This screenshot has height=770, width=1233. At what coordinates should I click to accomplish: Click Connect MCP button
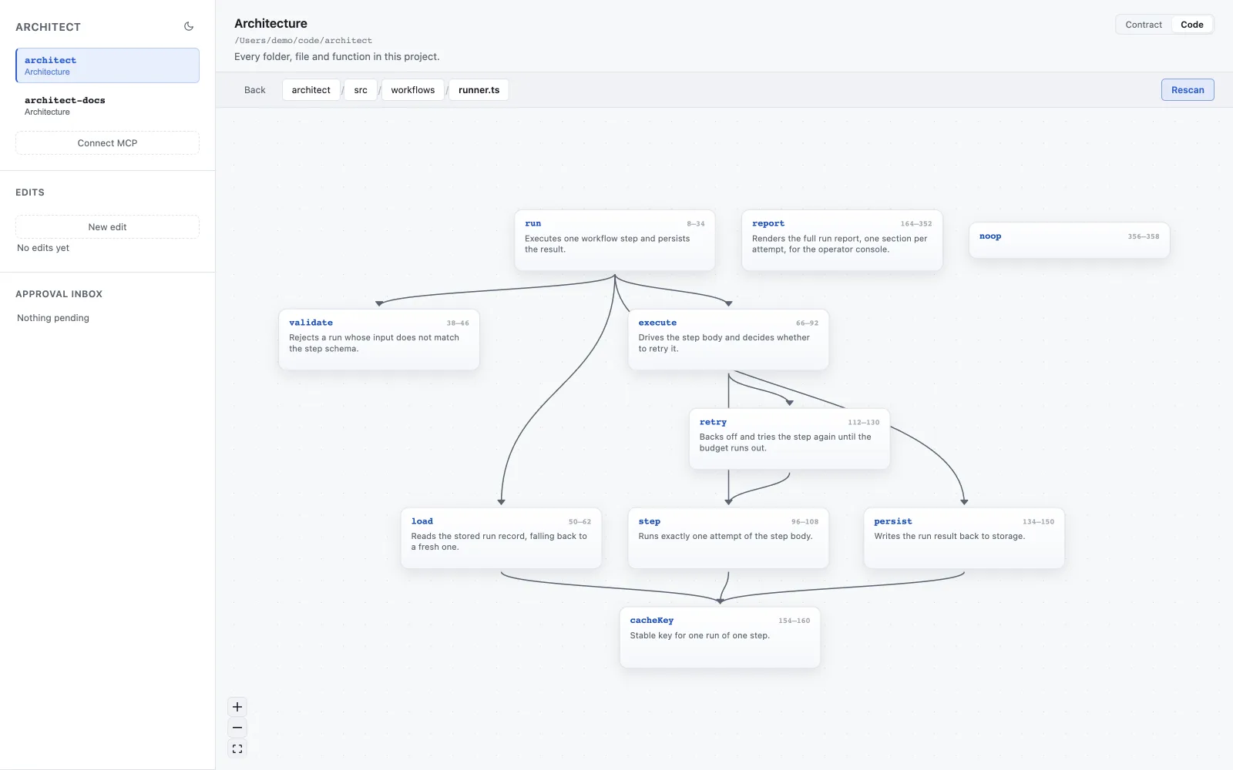pos(107,143)
